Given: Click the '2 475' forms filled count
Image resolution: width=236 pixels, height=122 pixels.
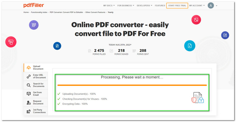Looking at the screenshot, I should coord(99,51).
